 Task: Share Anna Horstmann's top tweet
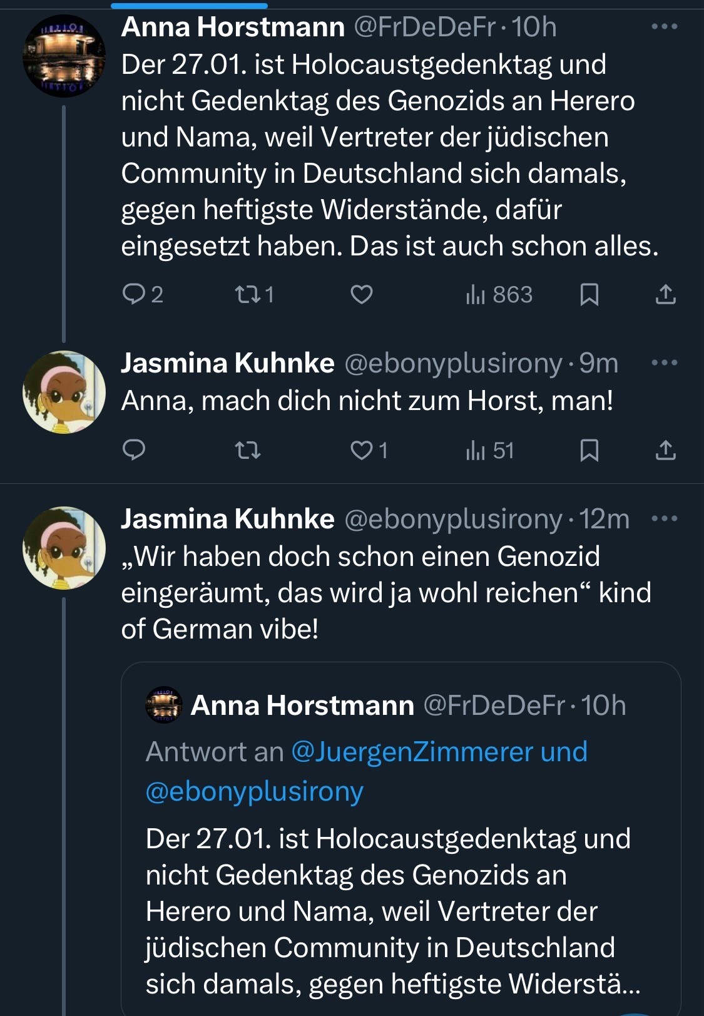point(665,294)
